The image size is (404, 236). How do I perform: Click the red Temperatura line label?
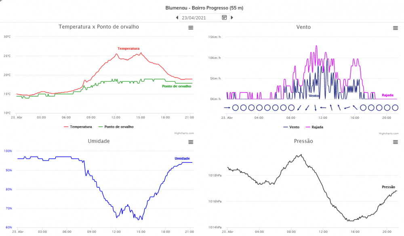tap(128, 48)
